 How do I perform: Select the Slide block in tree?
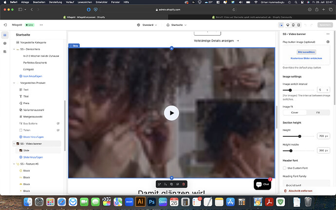[x=38, y=151]
